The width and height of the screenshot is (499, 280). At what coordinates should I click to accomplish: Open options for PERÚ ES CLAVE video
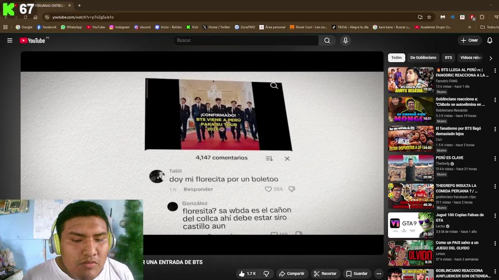pyautogui.click(x=495, y=159)
